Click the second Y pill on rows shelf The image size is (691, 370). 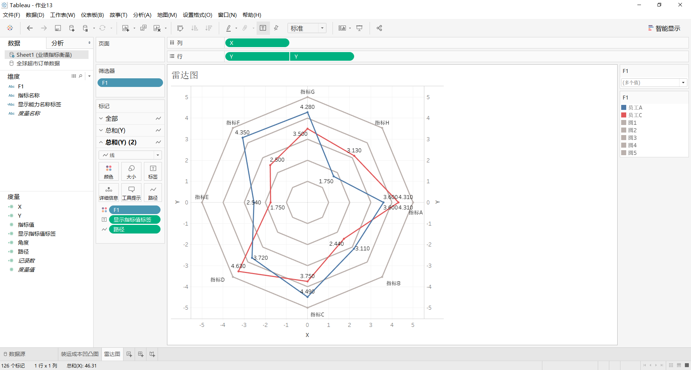(322, 56)
